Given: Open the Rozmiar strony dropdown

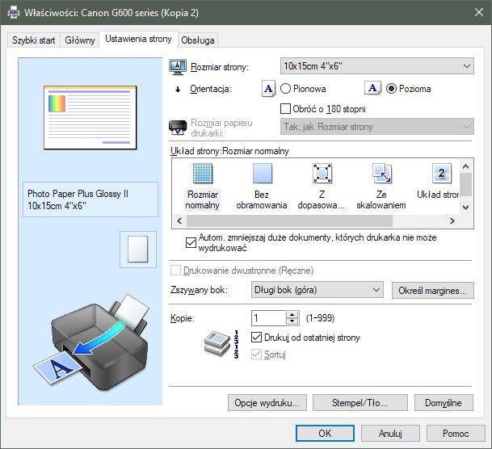Looking at the screenshot, I should [x=376, y=66].
